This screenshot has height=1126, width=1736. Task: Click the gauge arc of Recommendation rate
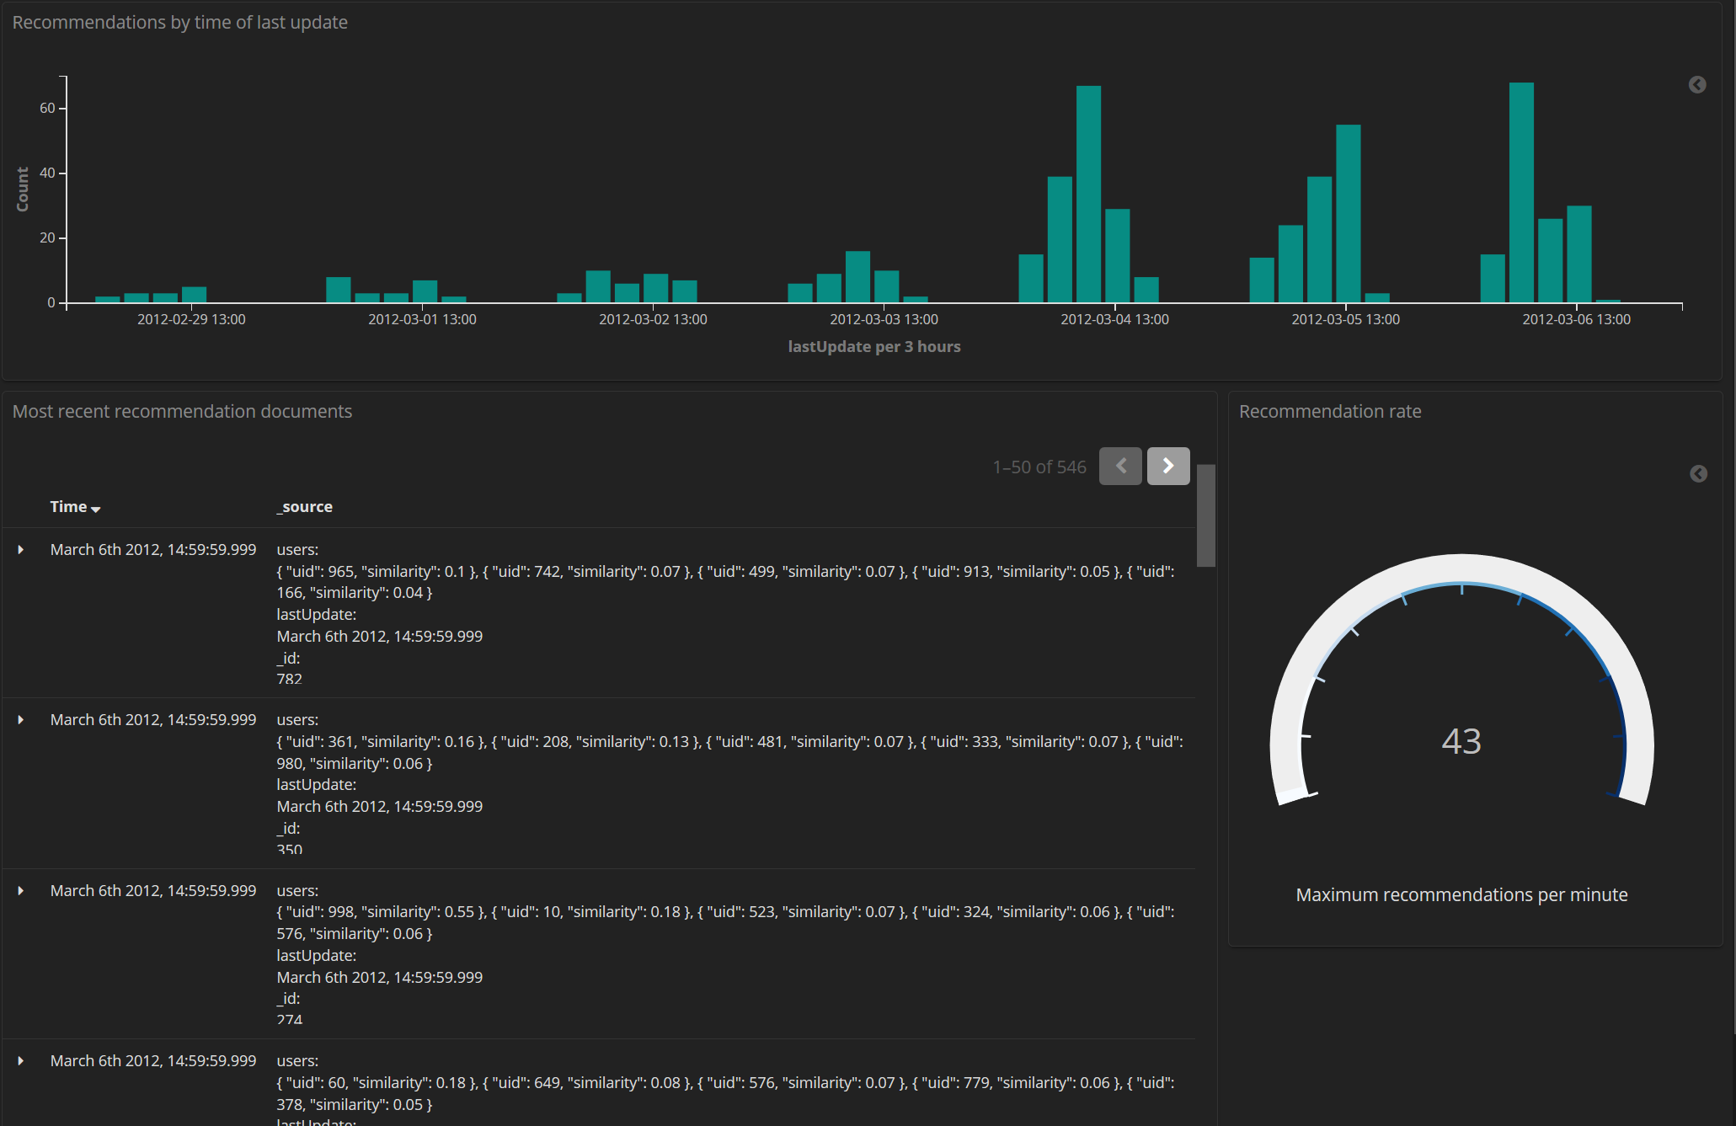[1461, 568]
